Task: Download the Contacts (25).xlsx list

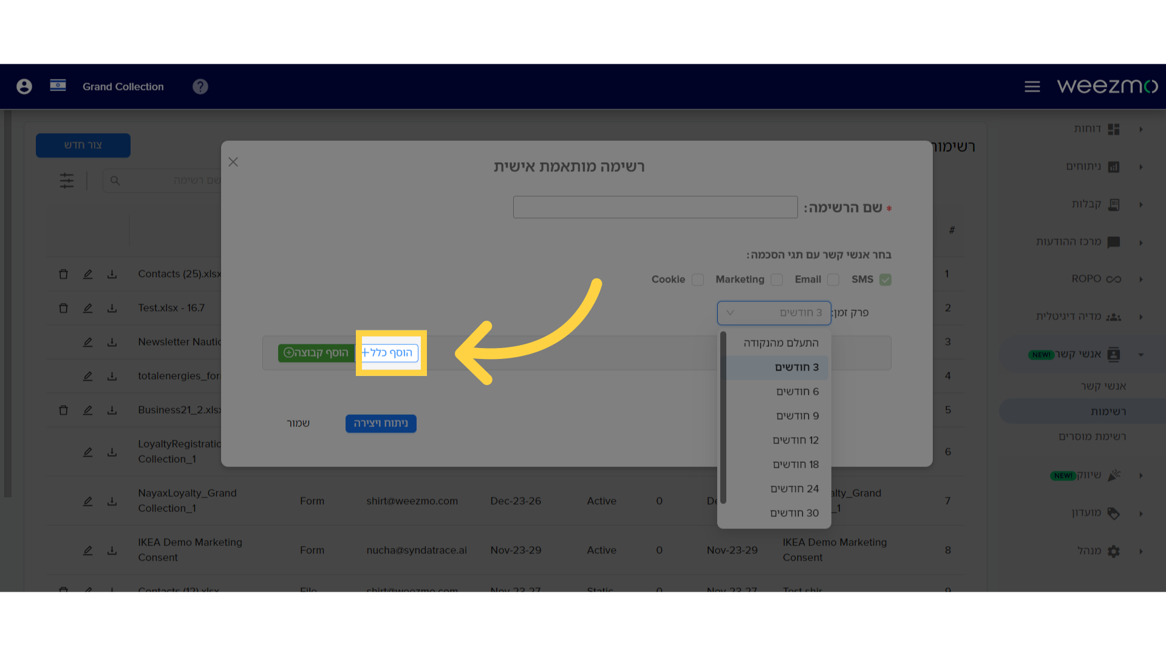Action: click(112, 274)
